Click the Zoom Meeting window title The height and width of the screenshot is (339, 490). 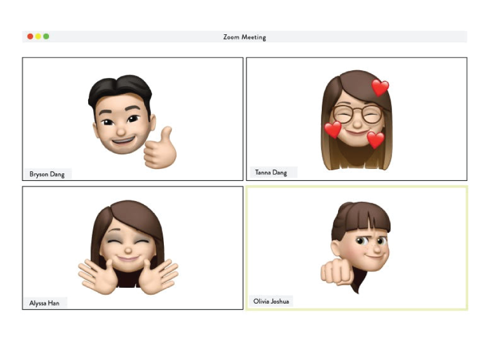coord(244,37)
